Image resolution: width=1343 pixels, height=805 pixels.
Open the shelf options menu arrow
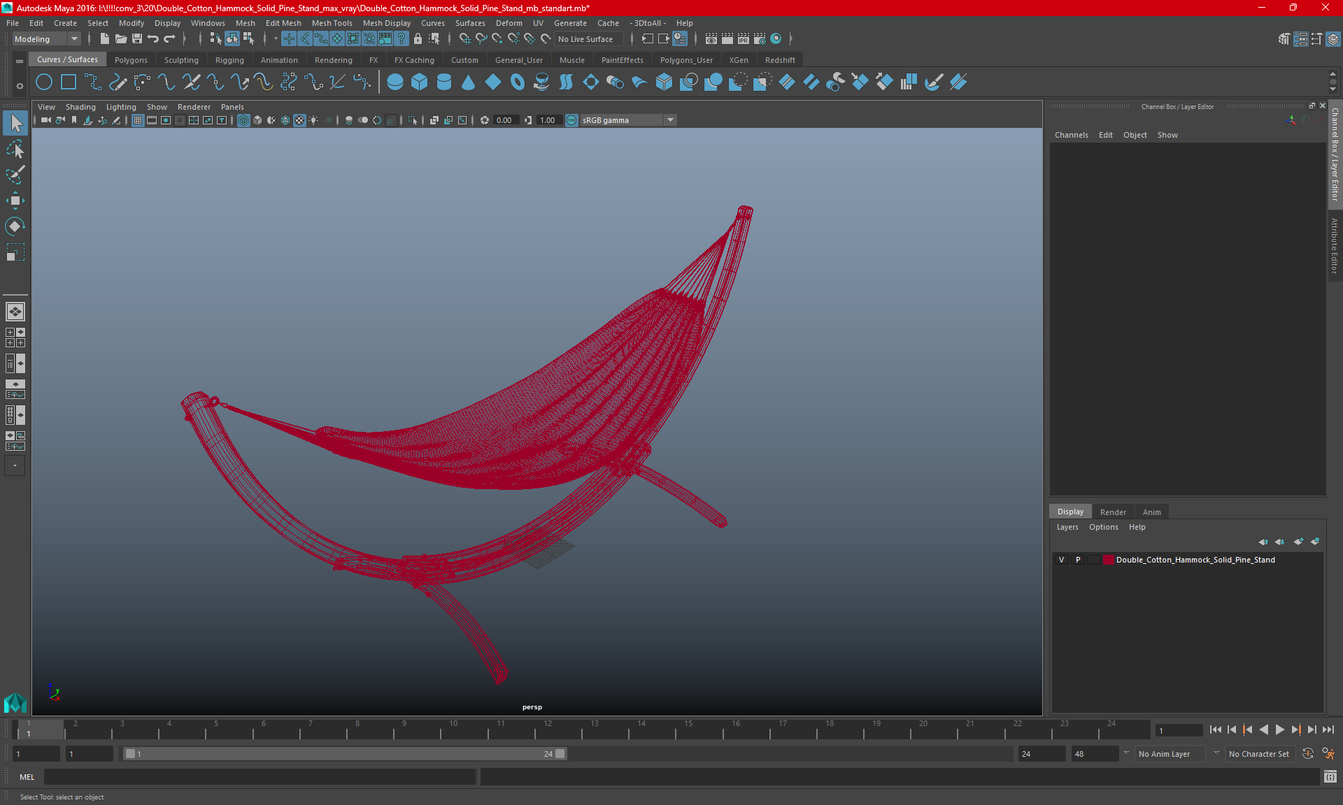tap(20, 87)
